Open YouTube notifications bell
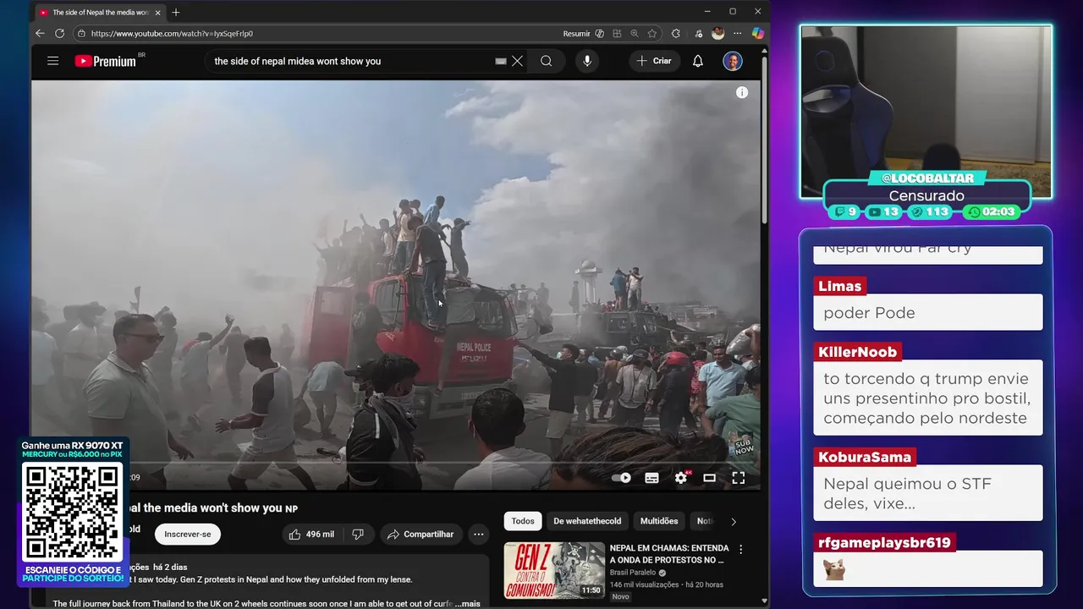Screen dimensions: 1083x609 (698, 61)
